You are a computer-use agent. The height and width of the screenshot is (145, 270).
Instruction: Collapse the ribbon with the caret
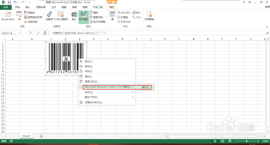point(267,27)
